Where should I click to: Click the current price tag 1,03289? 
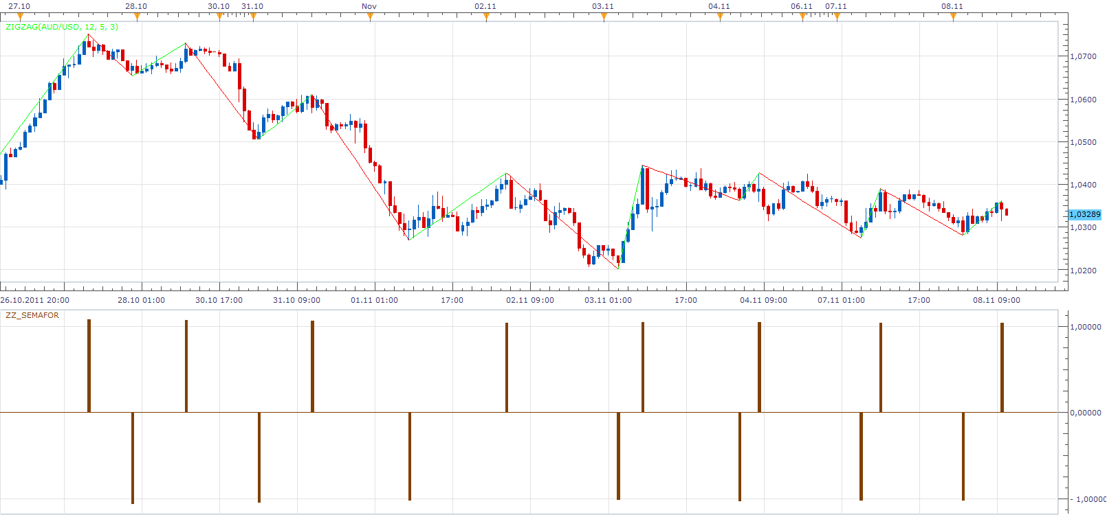click(x=1085, y=214)
